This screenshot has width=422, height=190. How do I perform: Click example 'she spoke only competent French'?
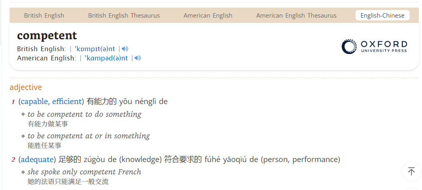pos(84,172)
